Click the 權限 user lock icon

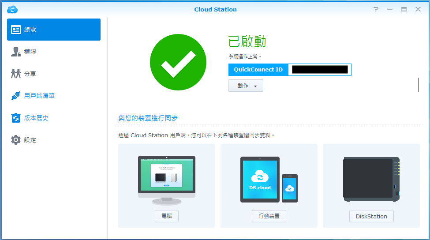coord(15,52)
